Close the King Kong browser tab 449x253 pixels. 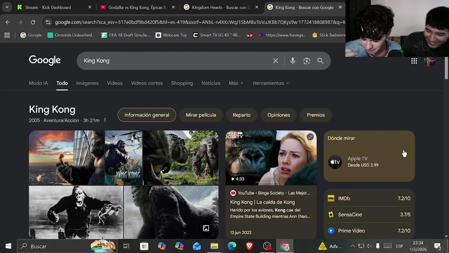pos(340,7)
